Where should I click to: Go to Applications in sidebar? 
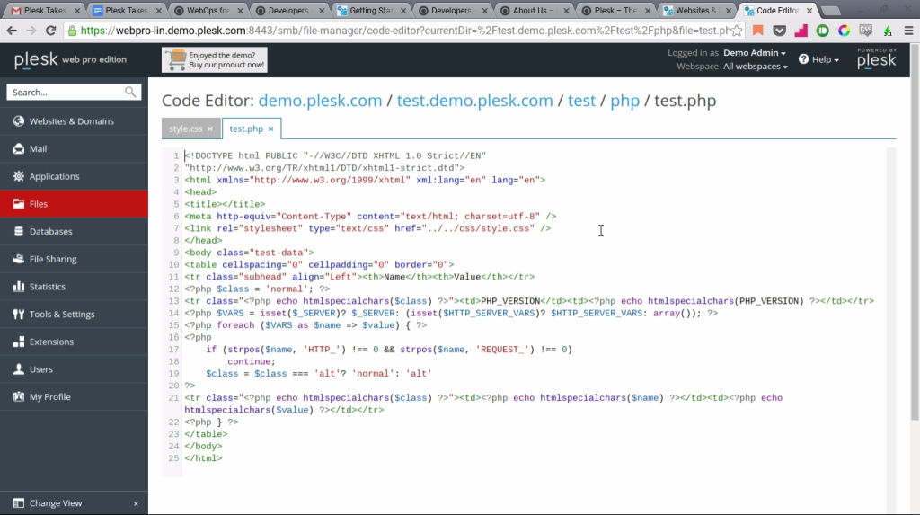point(54,177)
